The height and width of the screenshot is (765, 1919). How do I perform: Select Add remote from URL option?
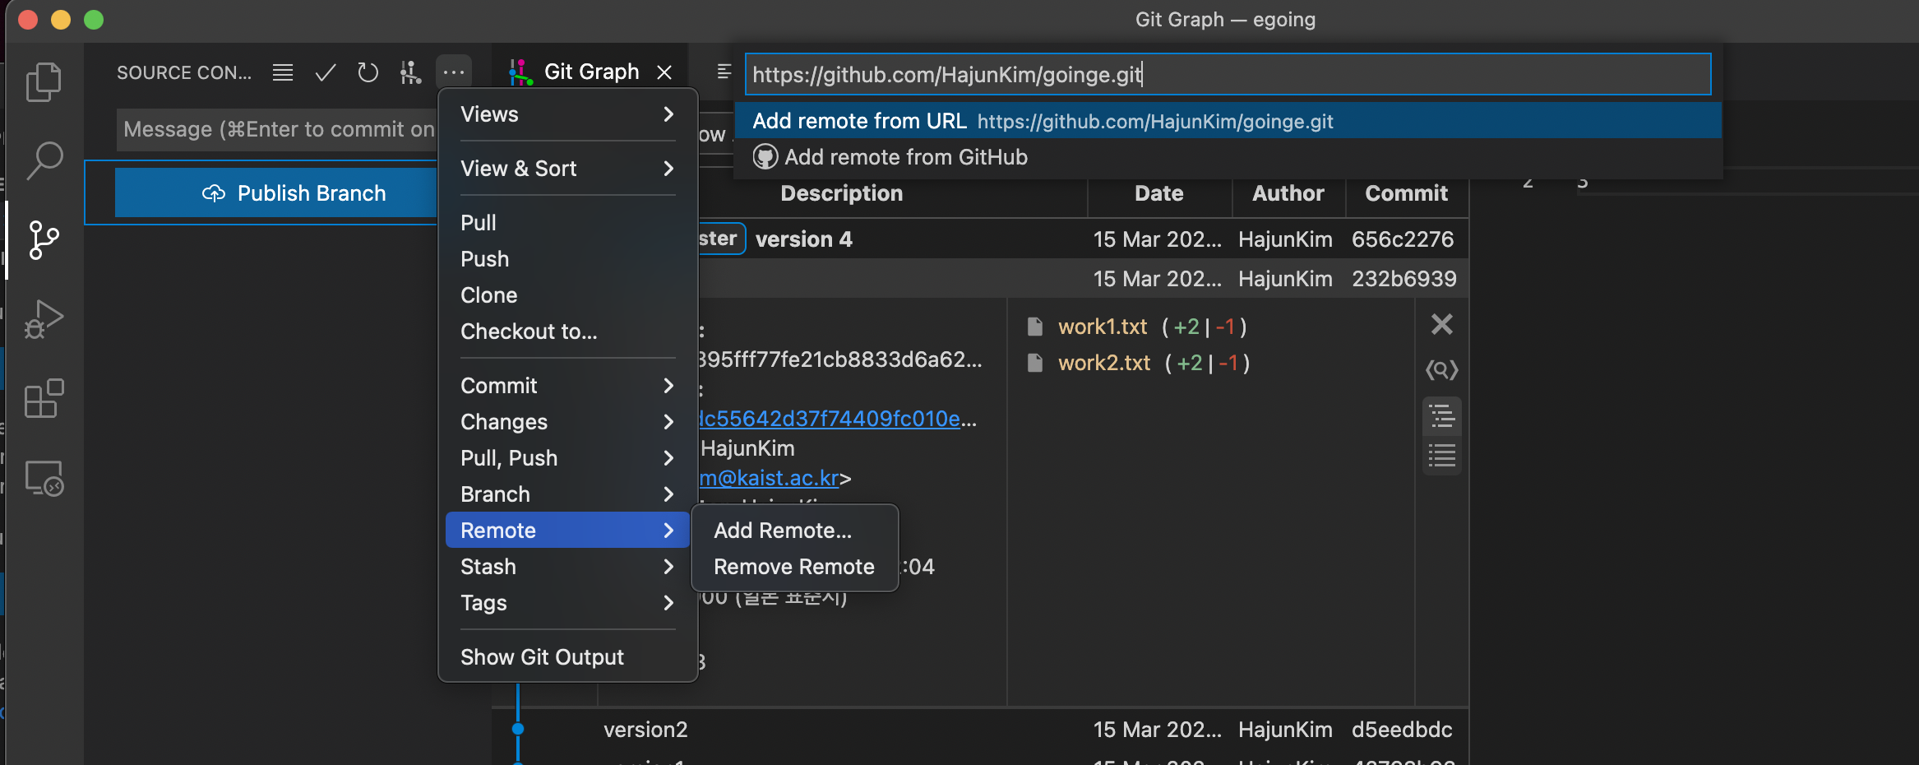coord(1228,121)
